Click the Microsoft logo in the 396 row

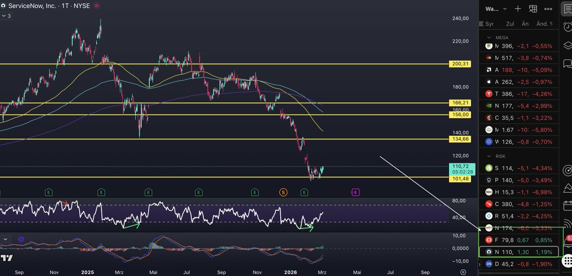coord(488,46)
